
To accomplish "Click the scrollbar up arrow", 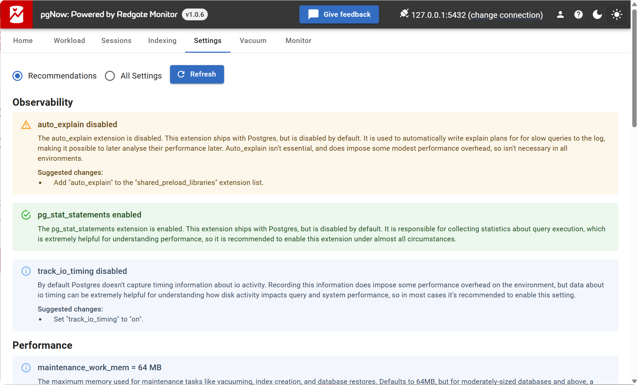I will coord(634,4).
